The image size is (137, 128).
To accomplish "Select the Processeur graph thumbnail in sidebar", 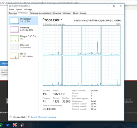I will click(14, 21).
